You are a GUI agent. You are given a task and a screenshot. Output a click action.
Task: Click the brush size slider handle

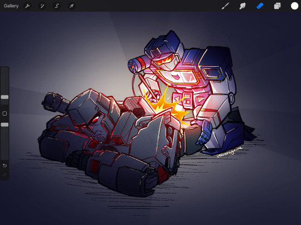pos(4,97)
